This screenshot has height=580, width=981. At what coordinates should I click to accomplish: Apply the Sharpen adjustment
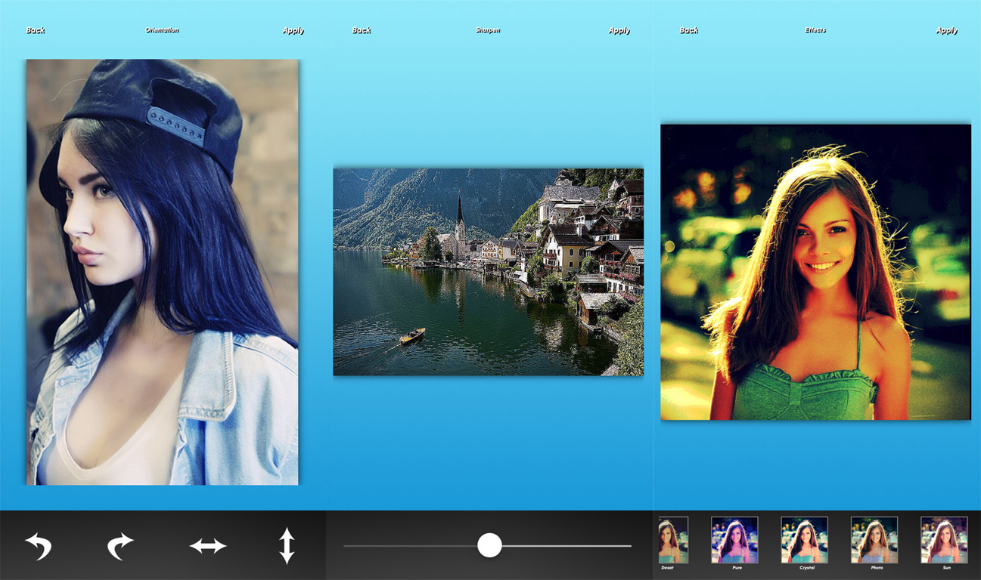pyautogui.click(x=619, y=30)
